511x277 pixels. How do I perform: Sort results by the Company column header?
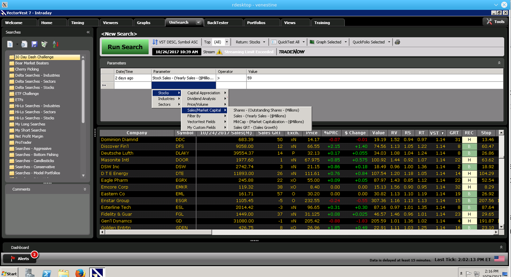[137, 133]
